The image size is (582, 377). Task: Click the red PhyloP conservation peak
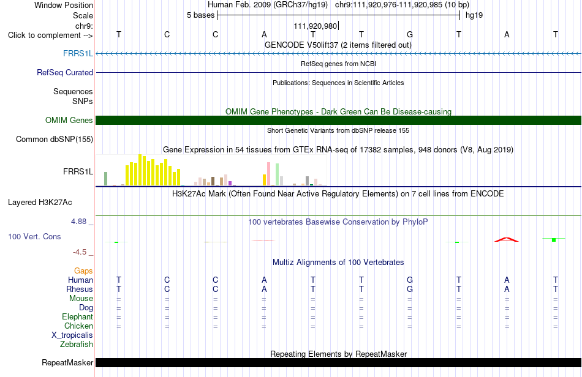click(506, 239)
